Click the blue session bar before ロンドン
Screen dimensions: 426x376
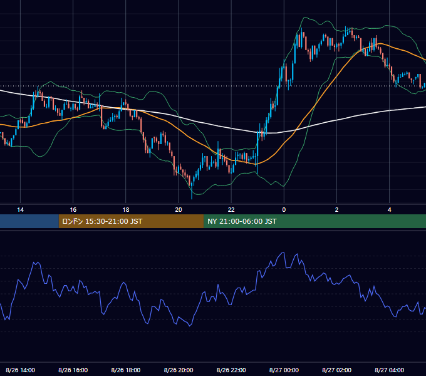[29, 221]
